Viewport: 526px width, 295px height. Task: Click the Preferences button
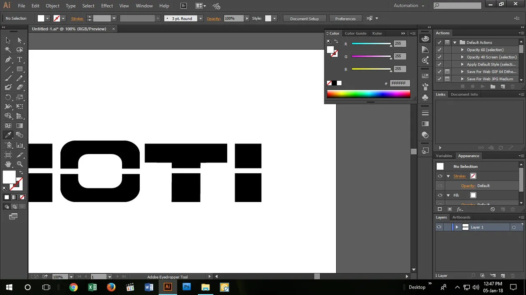pyautogui.click(x=345, y=18)
